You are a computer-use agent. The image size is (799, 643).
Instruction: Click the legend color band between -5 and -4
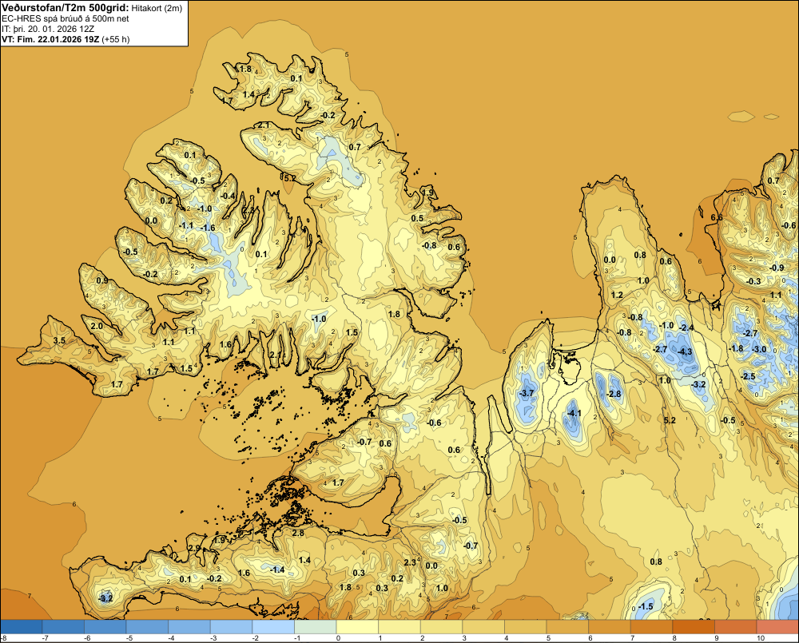147,626
